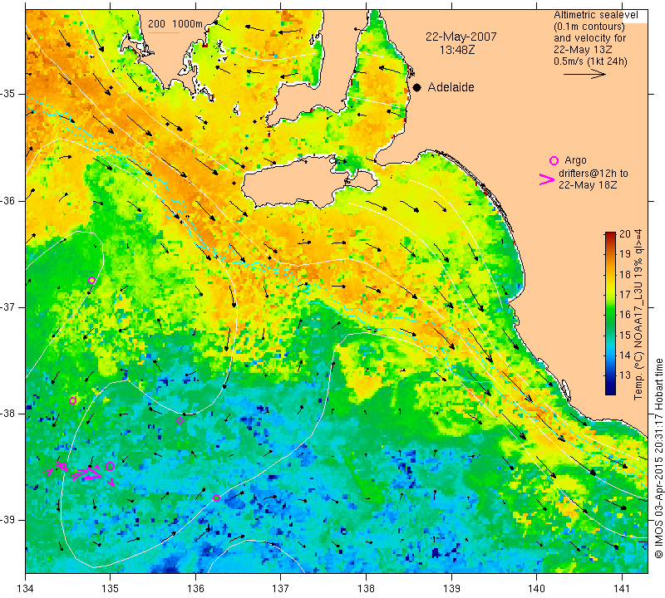Viewport: 665px width, 598px height.
Task: Click the '22-May-2007' date text
Action: tap(461, 37)
